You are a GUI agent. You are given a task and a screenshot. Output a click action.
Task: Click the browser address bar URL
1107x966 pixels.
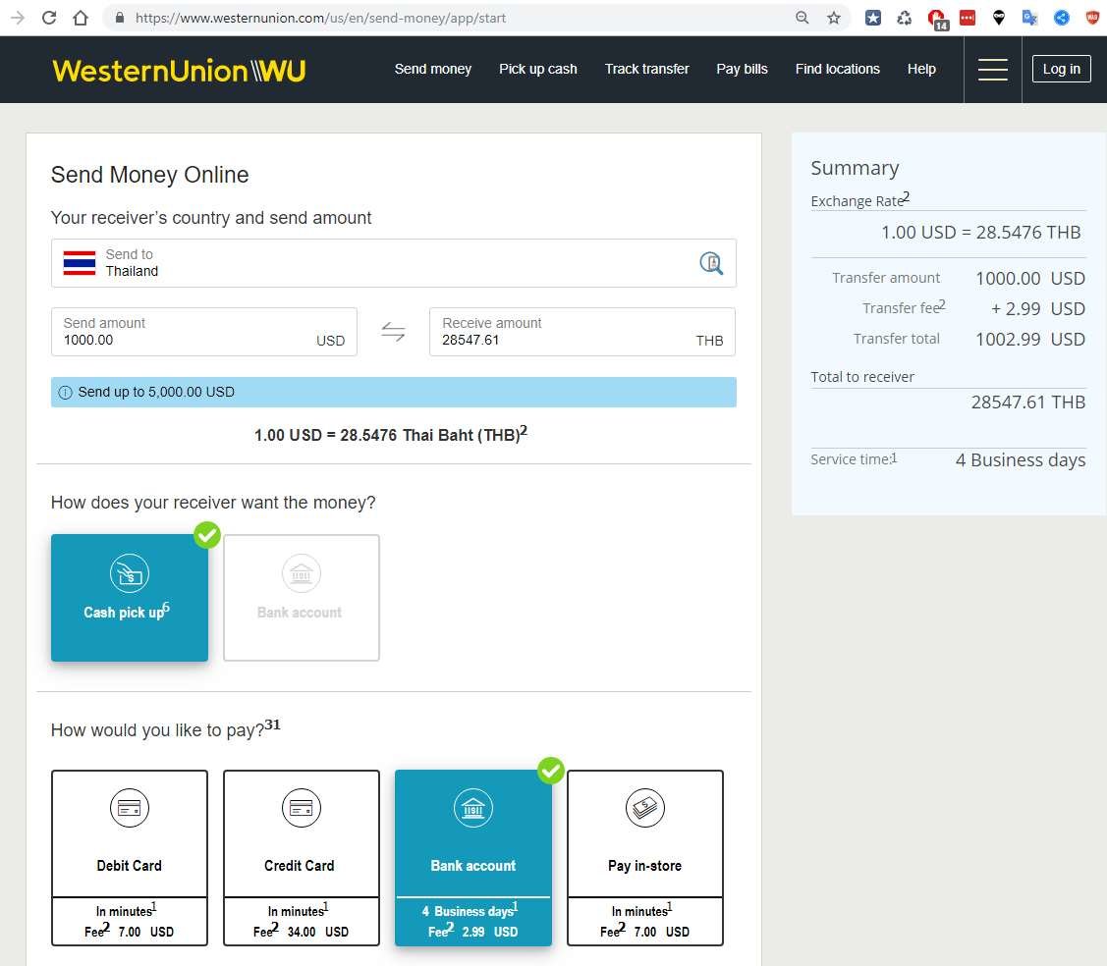pos(320,18)
